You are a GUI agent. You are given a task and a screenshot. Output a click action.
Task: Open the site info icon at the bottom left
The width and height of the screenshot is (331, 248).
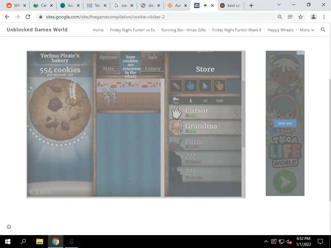point(9,227)
